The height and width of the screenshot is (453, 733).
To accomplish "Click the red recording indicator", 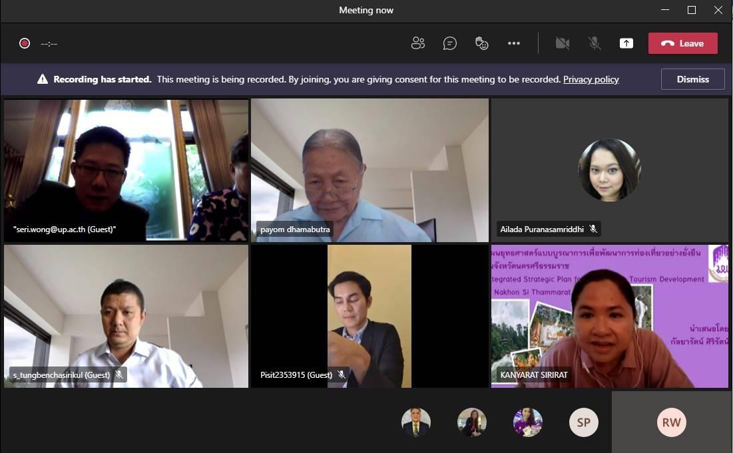I will [x=25, y=43].
